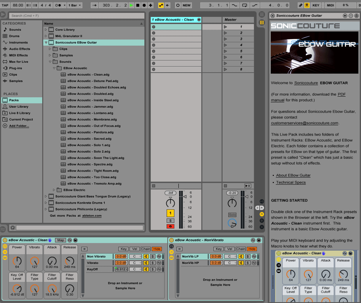Expand the EBow Electric folder

pyautogui.click(x=54, y=190)
